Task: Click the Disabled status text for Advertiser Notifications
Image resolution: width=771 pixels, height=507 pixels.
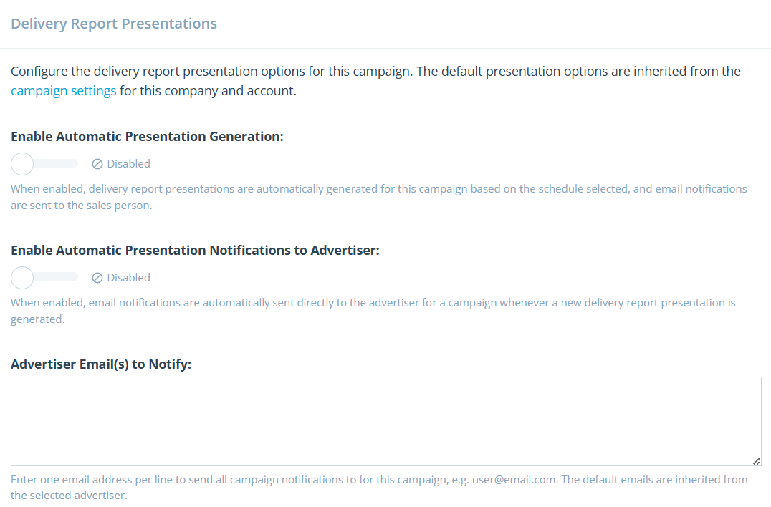Action: point(129,278)
